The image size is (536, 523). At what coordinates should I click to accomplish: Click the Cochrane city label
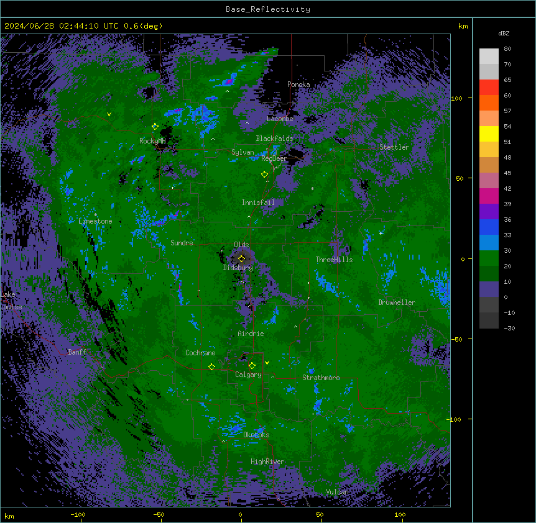(200, 353)
